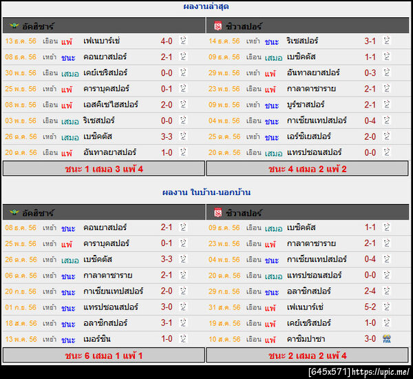Click ชนะ result in ริเซสปอร์ 3-1 row
The height and width of the screenshot is (379, 413).
click(272, 41)
